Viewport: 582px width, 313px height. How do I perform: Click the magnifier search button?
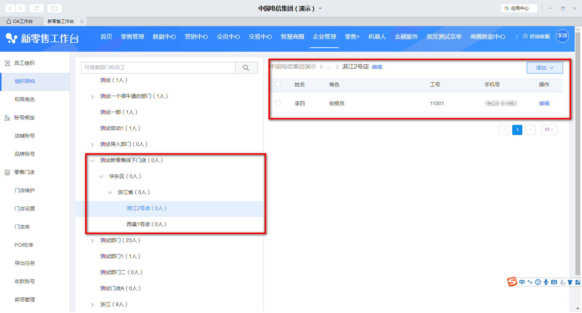246,68
